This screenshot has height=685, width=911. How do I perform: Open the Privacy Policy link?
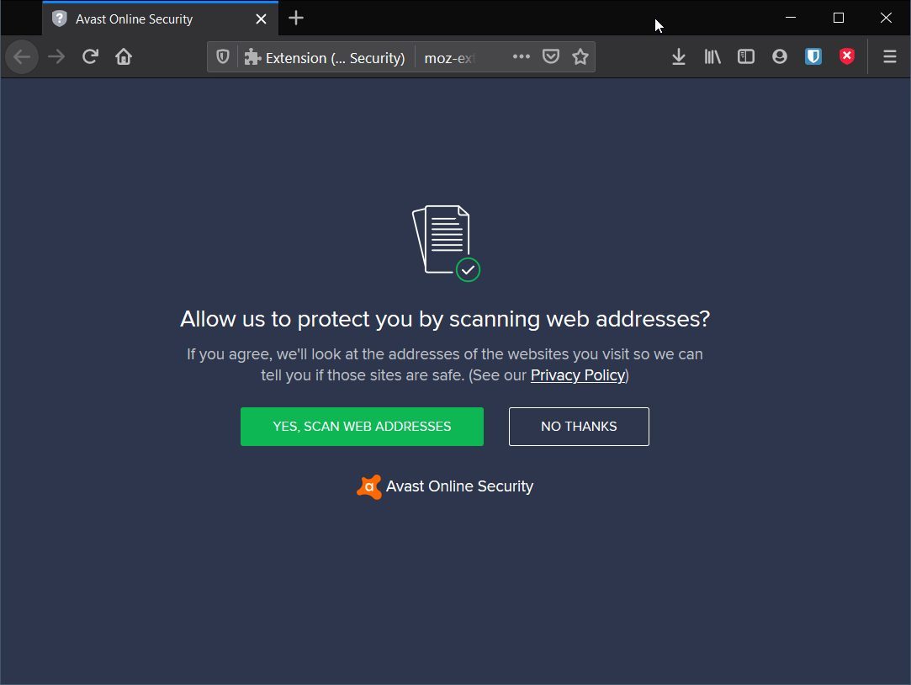pos(578,375)
